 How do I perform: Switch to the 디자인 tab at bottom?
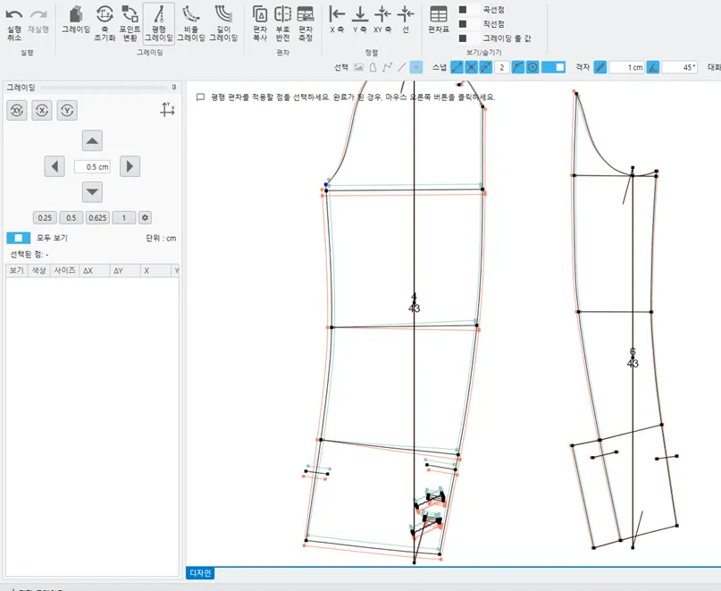point(200,573)
